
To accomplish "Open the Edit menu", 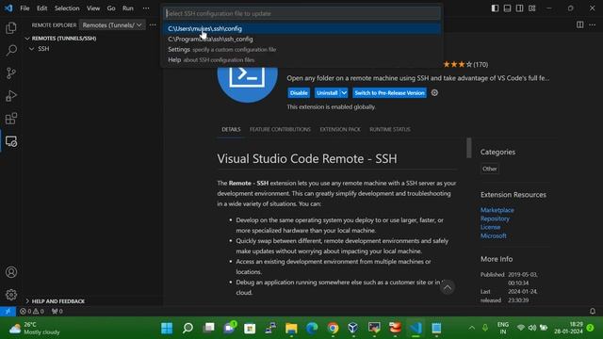I will (x=41, y=8).
